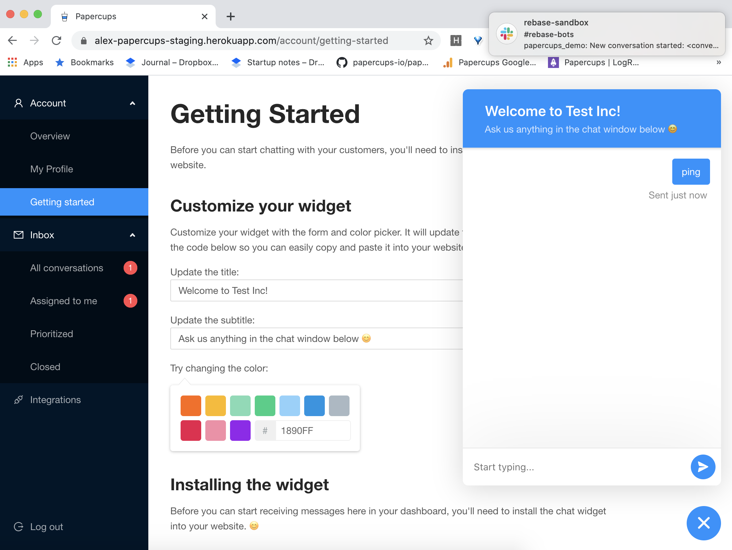Toggle the Assigned to me filter
This screenshot has height=550, width=732.
click(63, 300)
